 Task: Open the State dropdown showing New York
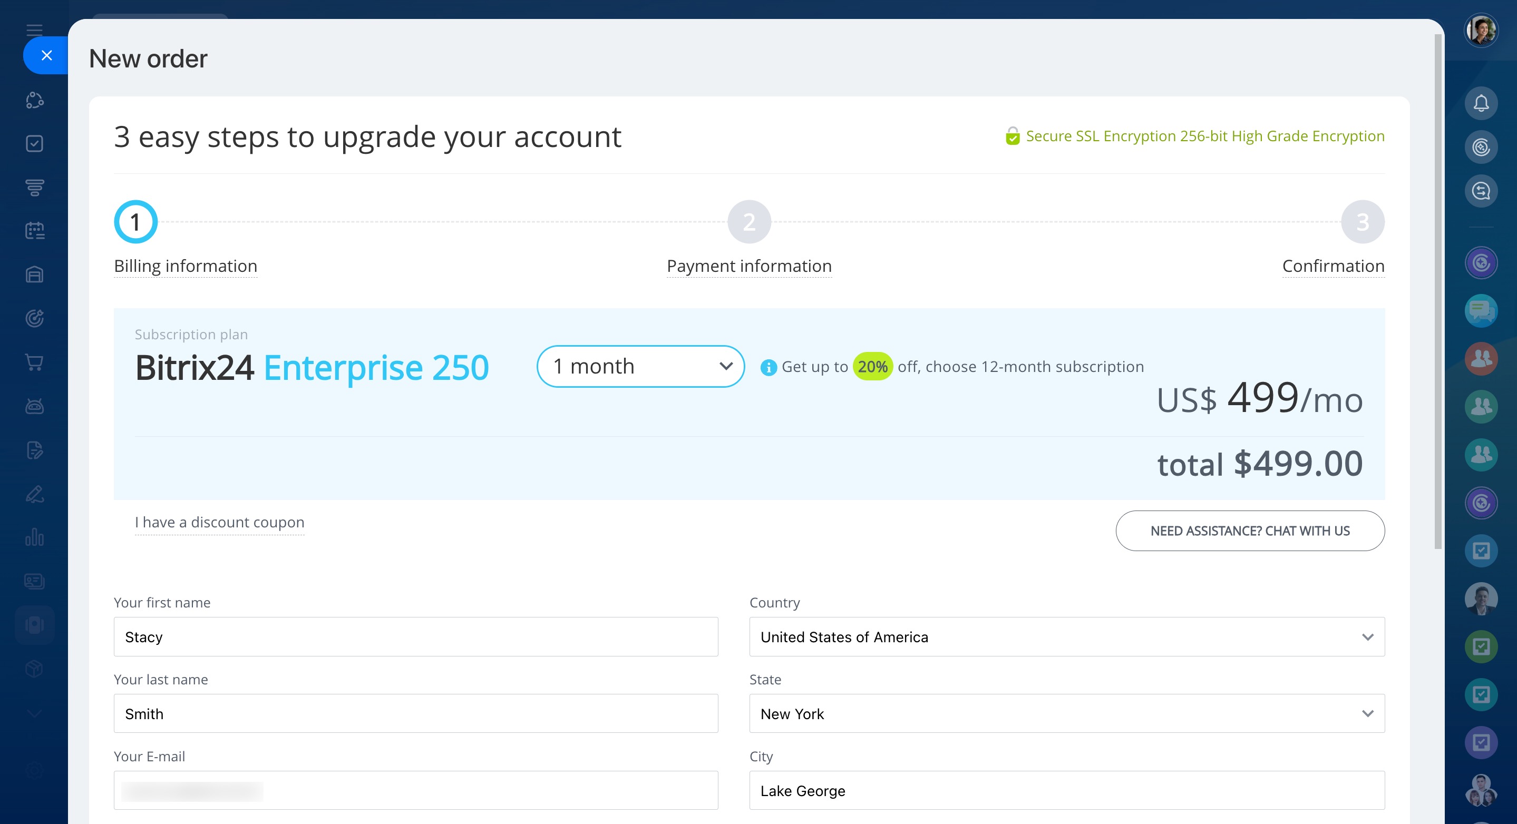click(x=1066, y=713)
